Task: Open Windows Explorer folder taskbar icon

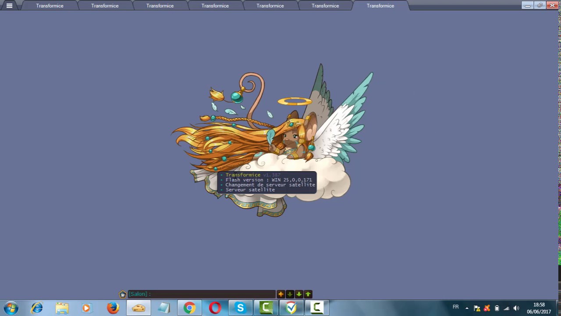Action: pyautogui.click(x=62, y=308)
